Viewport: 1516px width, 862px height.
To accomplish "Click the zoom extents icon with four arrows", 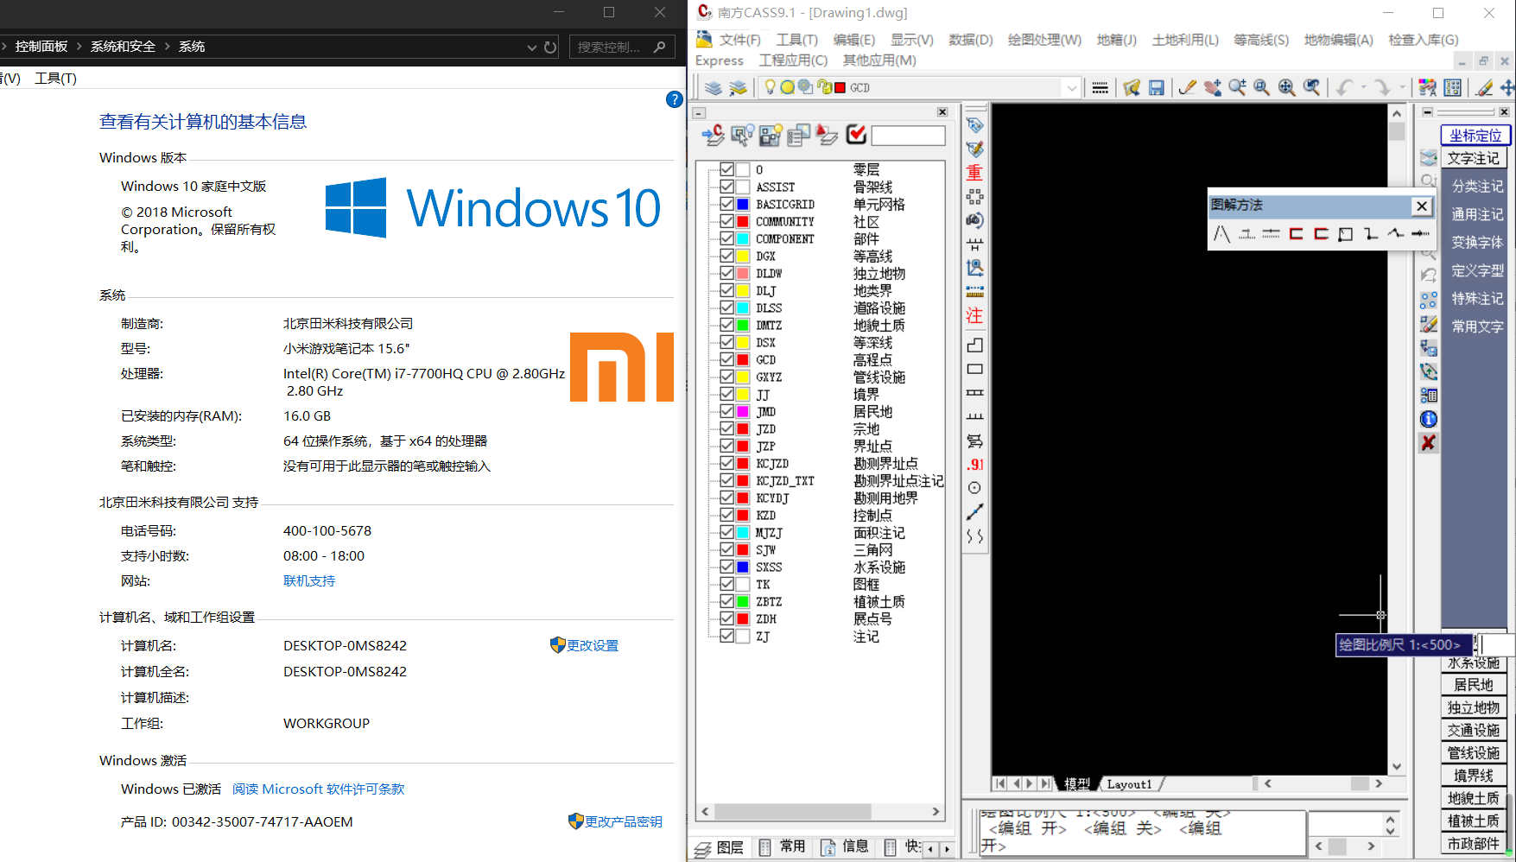I will pyautogui.click(x=1286, y=87).
